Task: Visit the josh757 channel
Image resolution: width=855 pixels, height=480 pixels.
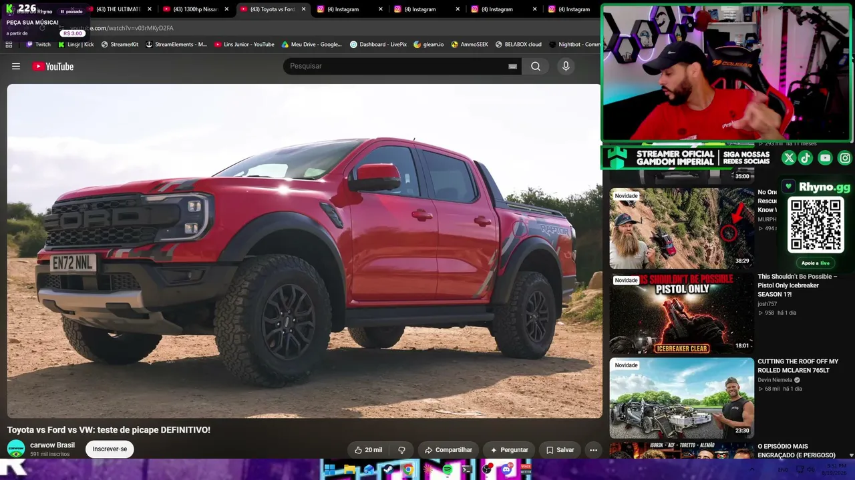Action: coord(767,304)
